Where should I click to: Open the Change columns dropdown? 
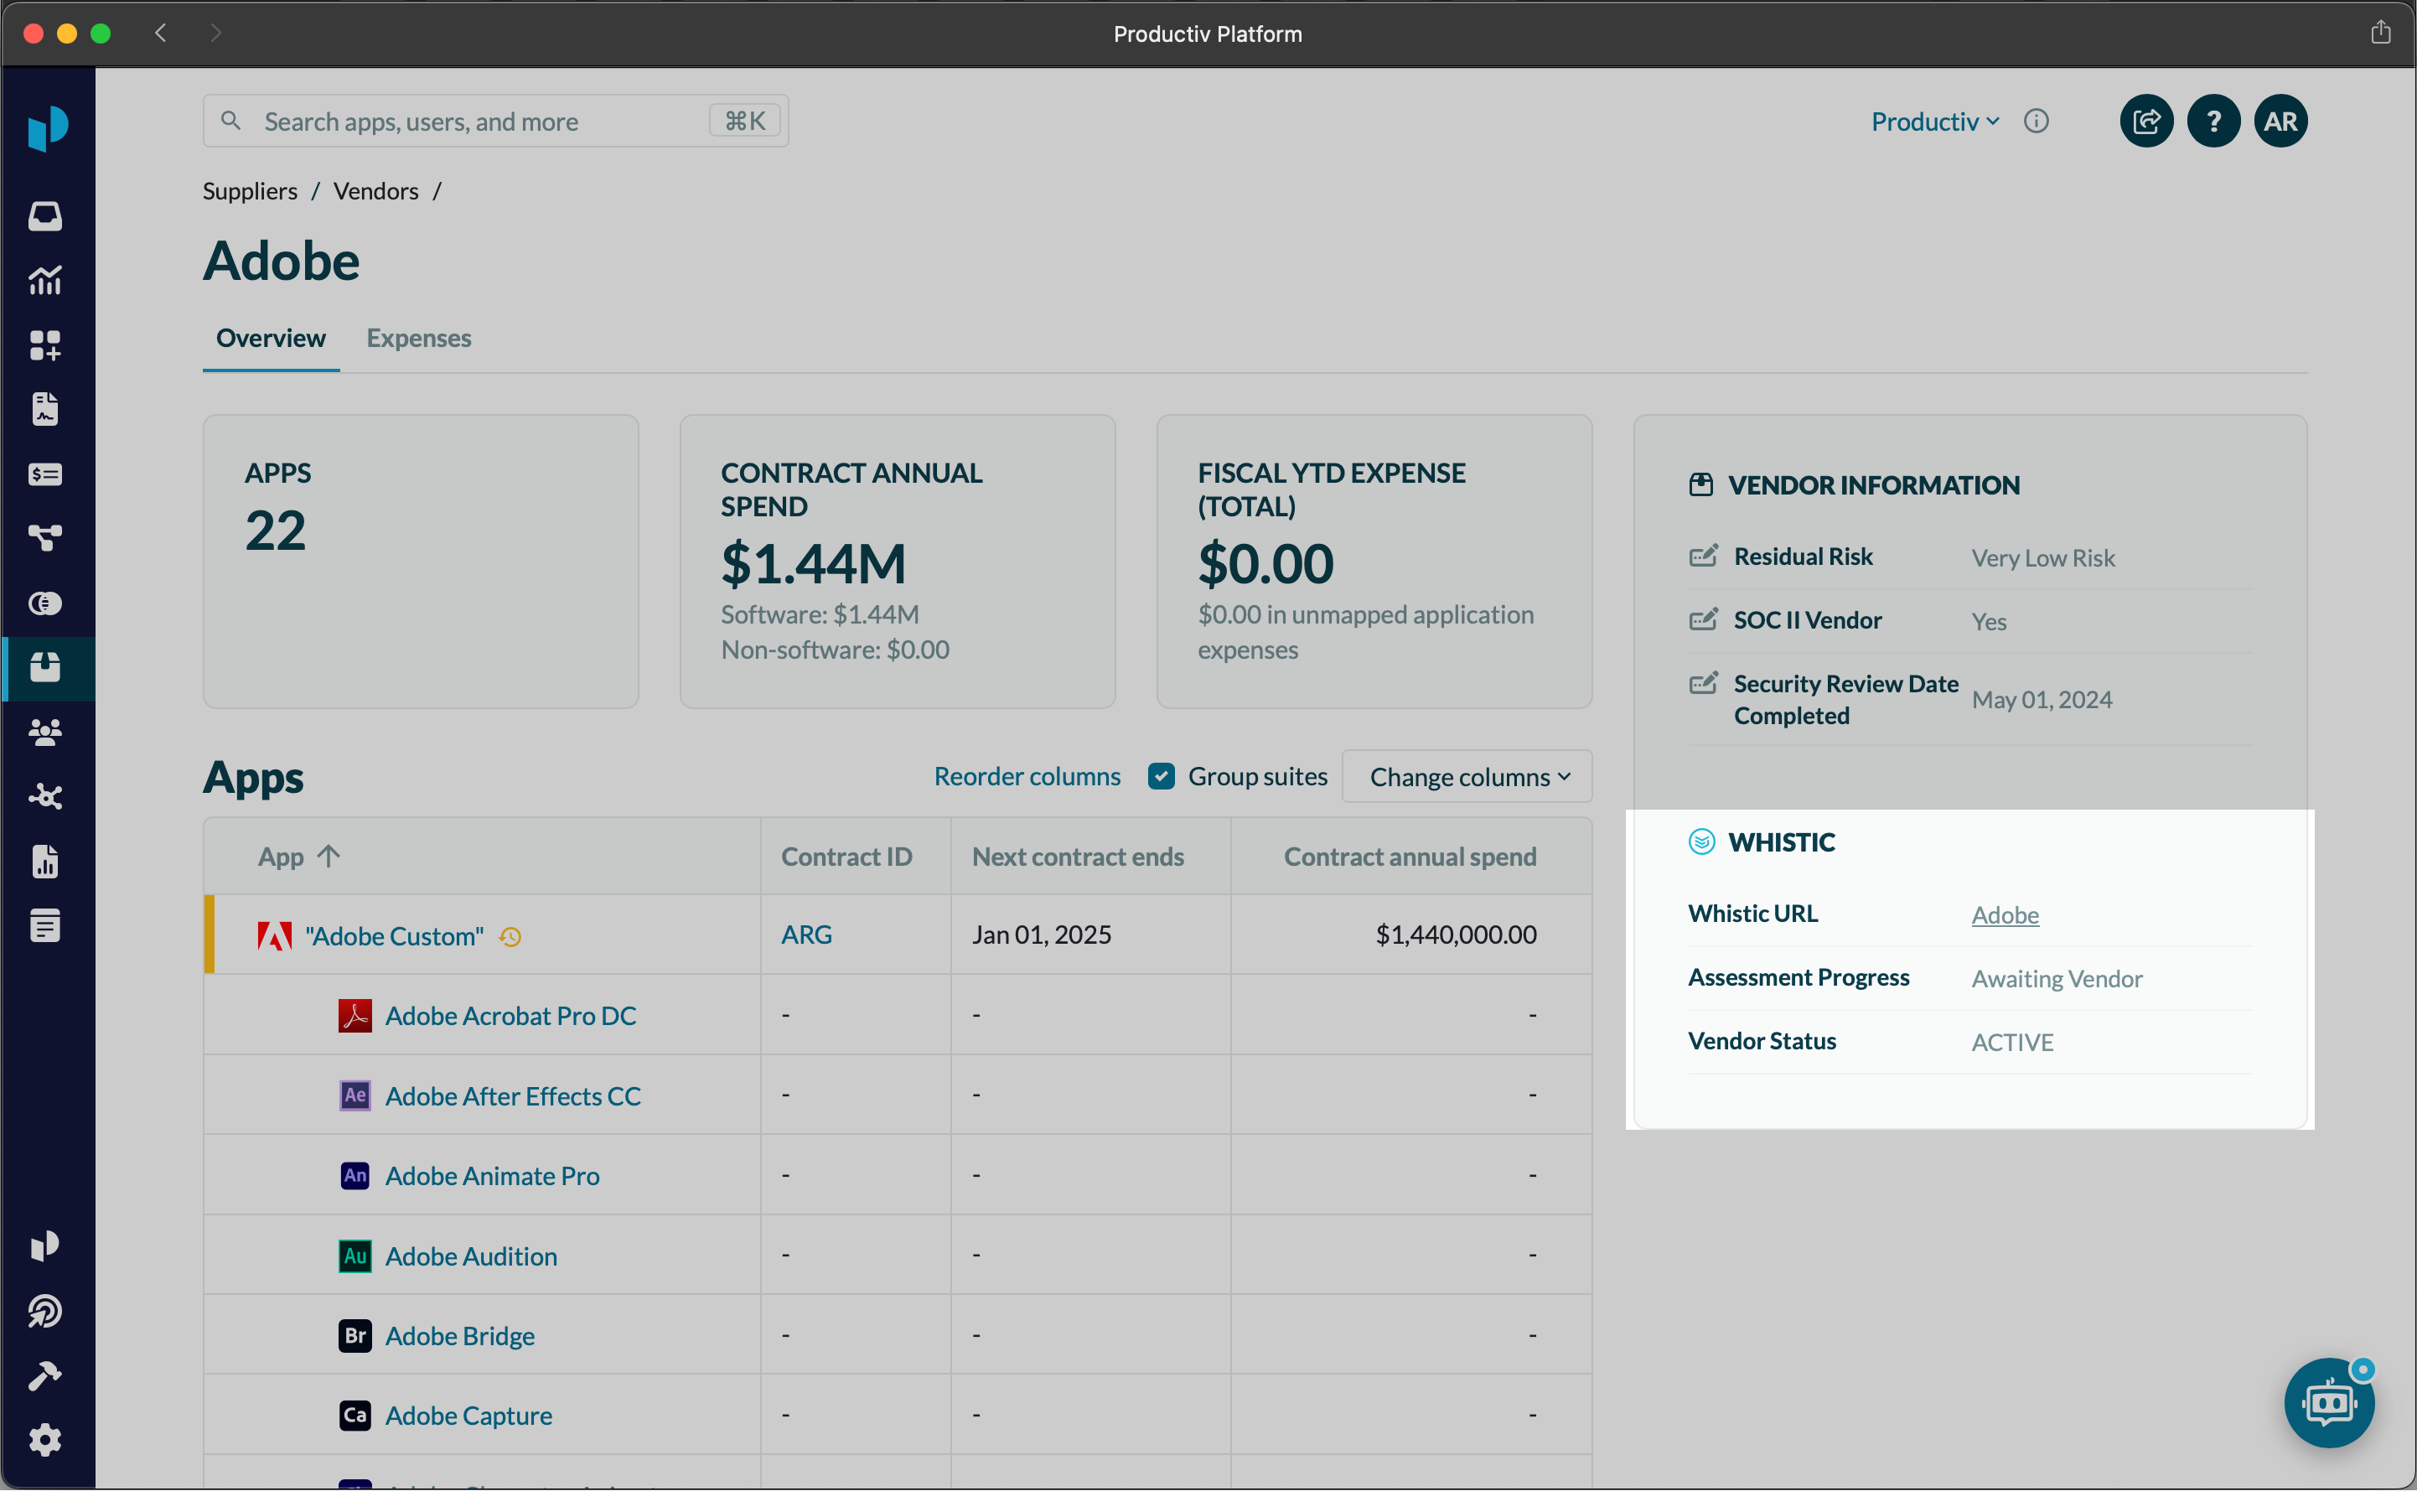coord(1467,777)
